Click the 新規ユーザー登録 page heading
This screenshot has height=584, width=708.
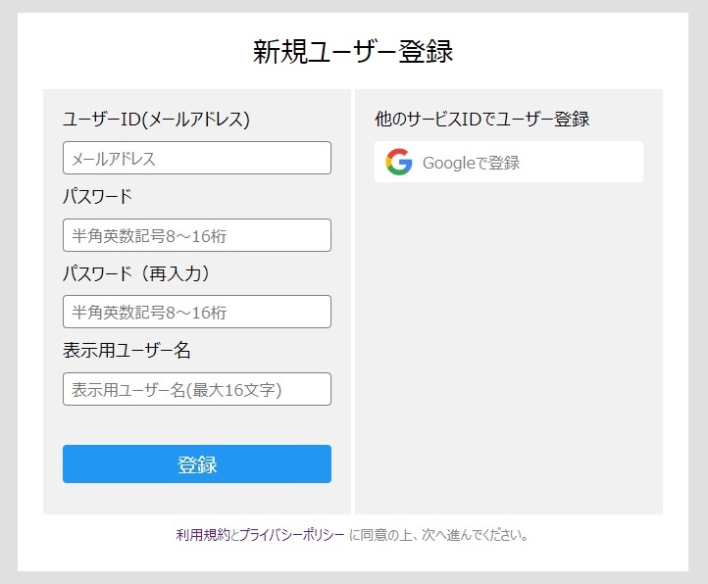pyautogui.click(x=353, y=52)
